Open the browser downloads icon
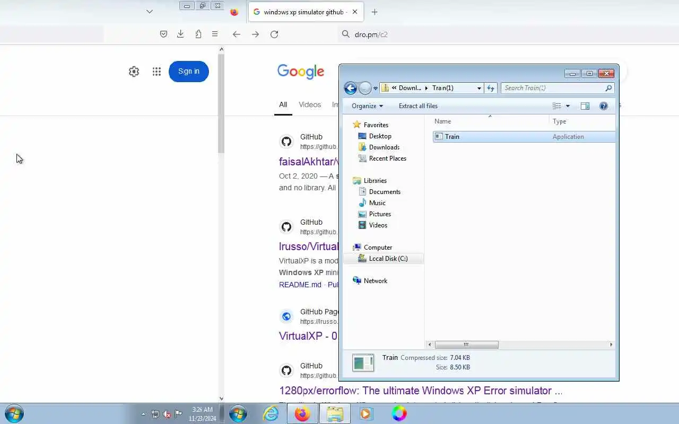The width and height of the screenshot is (679, 424). [x=180, y=34]
